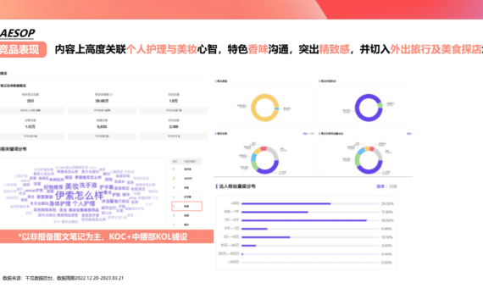Screen dimensions: 483x305
Task: Click 个人护理 in the keyword cloud
Action: pos(84,203)
